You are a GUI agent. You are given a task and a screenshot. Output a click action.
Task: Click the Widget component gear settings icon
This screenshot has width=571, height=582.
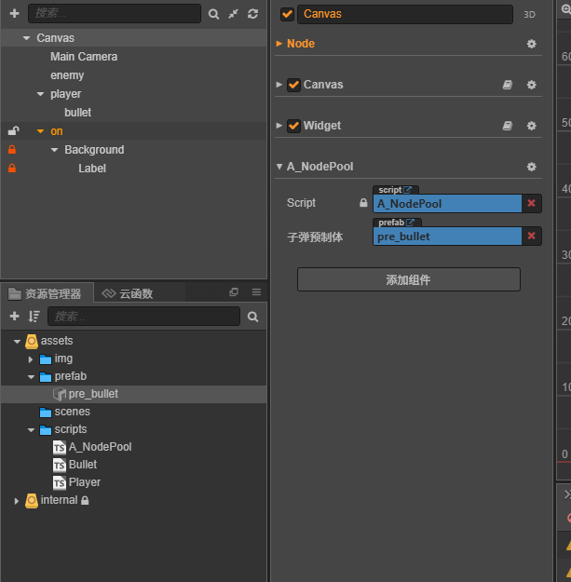pyautogui.click(x=531, y=126)
